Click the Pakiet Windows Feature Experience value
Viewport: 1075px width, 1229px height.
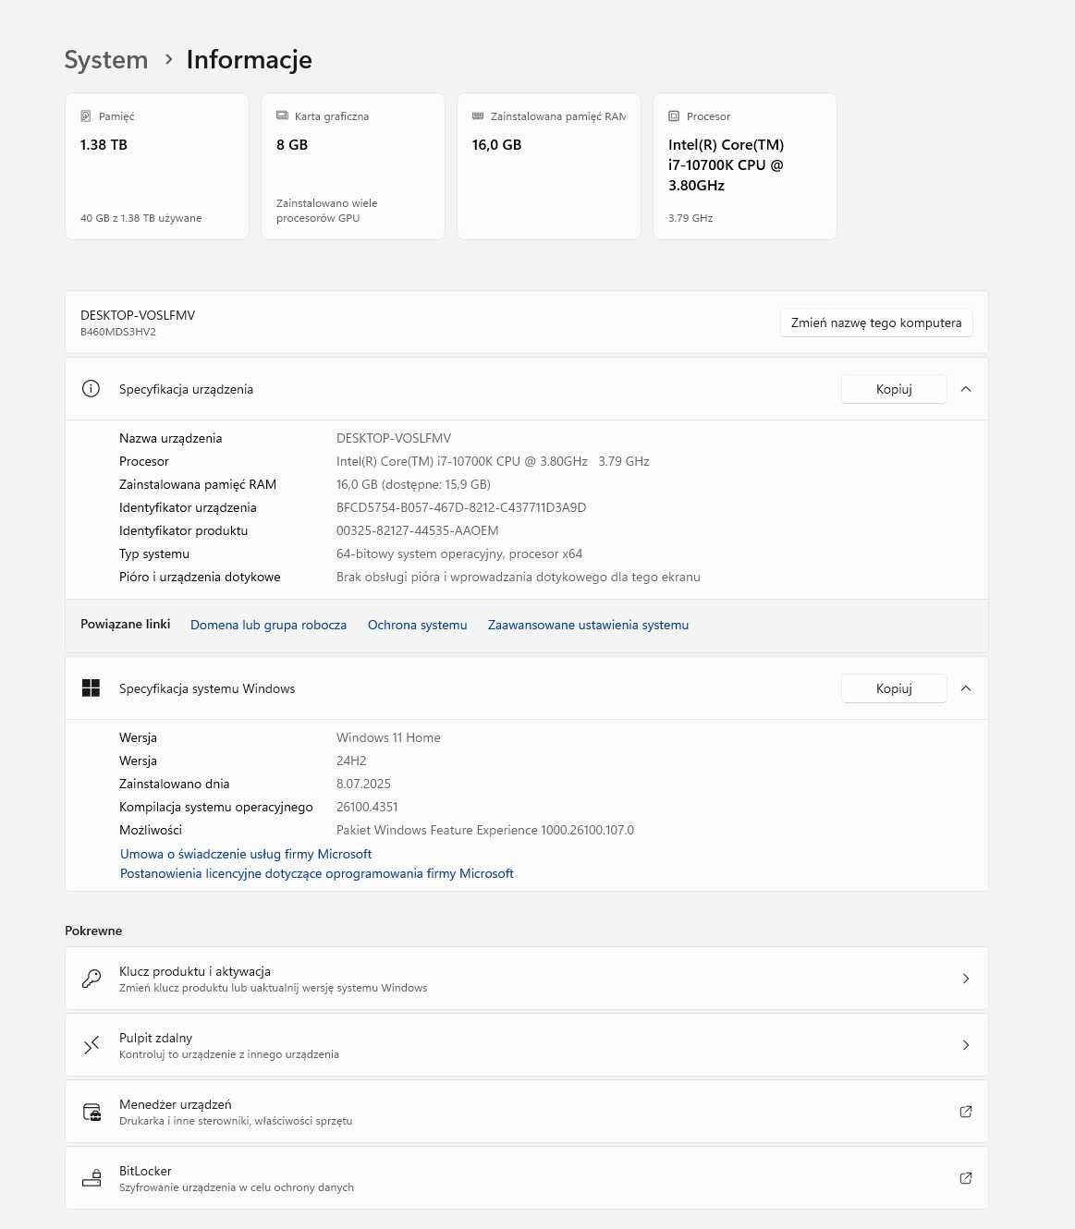pyautogui.click(x=485, y=830)
